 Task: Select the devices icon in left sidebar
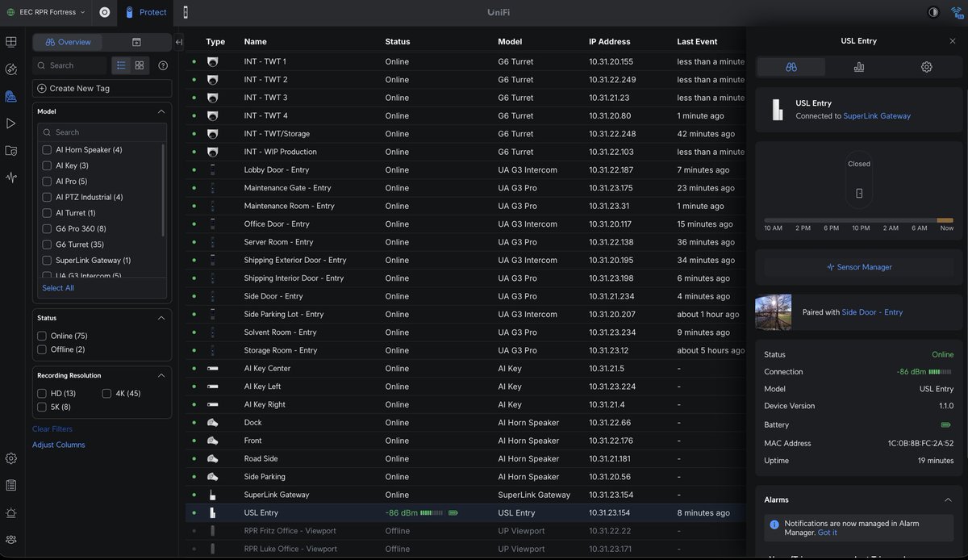pos(10,96)
